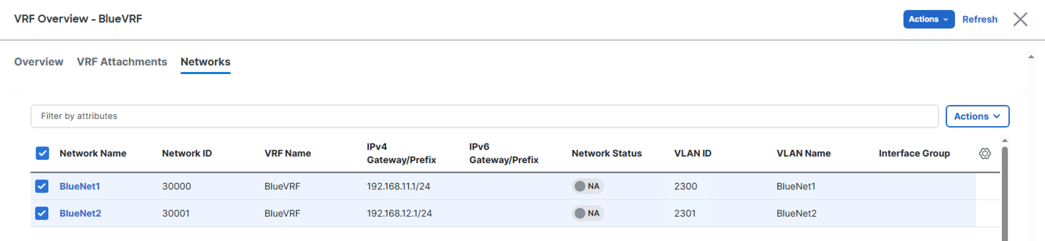Click the page scroll up arrow at top right
The height and width of the screenshot is (241, 1045).
1031,57
